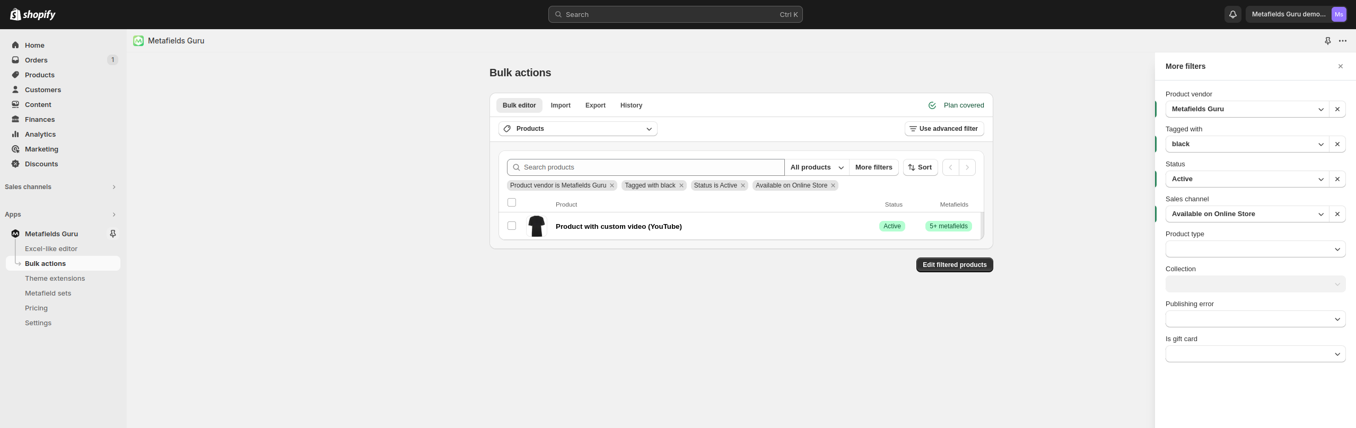The image size is (1356, 428).
Task: Open the Is gift card dropdown
Action: (1255, 354)
